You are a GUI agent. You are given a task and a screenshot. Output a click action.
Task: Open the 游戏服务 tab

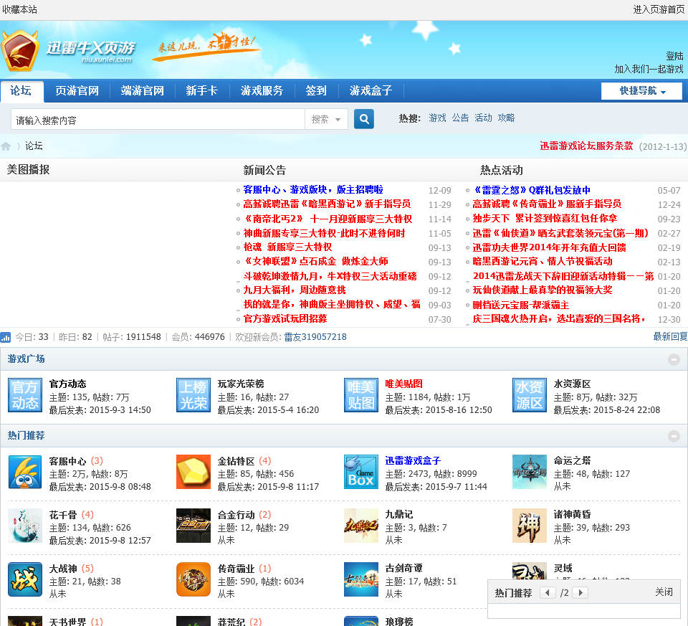tap(262, 91)
